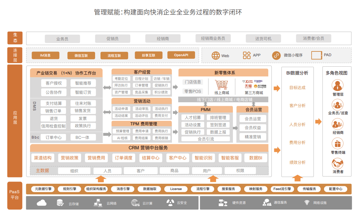Select the OpenAPI connector button

(x=181, y=55)
